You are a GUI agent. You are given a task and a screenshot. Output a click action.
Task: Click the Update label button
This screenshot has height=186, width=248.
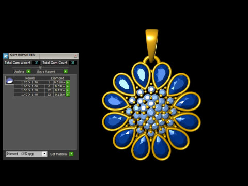coord(19,72)
